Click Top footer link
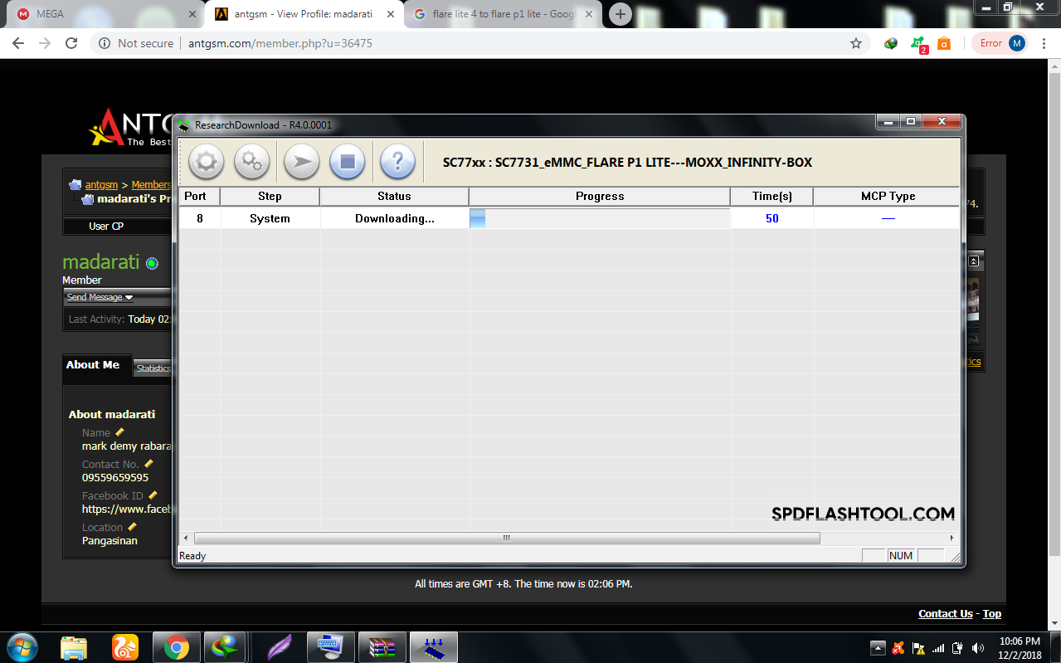 pyautogui.click(x=992, y=614)
